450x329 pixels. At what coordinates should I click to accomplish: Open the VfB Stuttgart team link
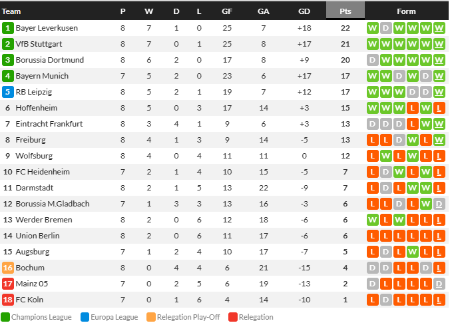39,44
